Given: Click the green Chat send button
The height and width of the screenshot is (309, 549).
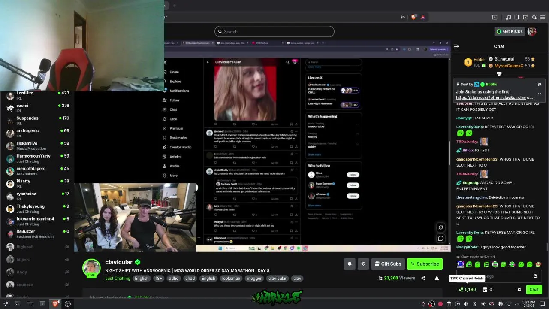Looking at the screenshot, I should [x=534, y=290].
